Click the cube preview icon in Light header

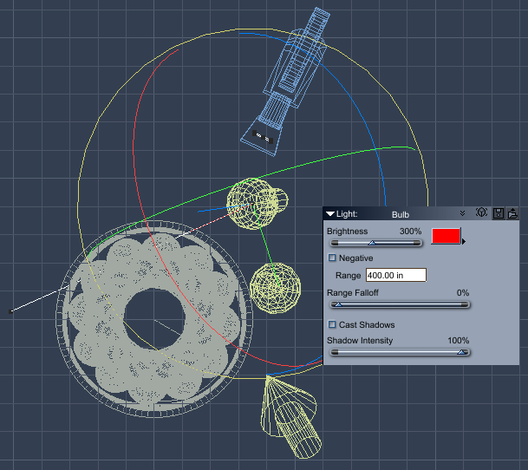tap(481, 212)
